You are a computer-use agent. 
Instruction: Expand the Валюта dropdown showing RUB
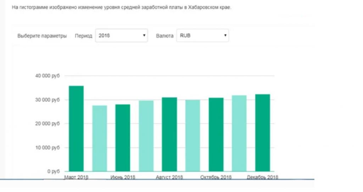pyautogui.click(x=202, y=36)
